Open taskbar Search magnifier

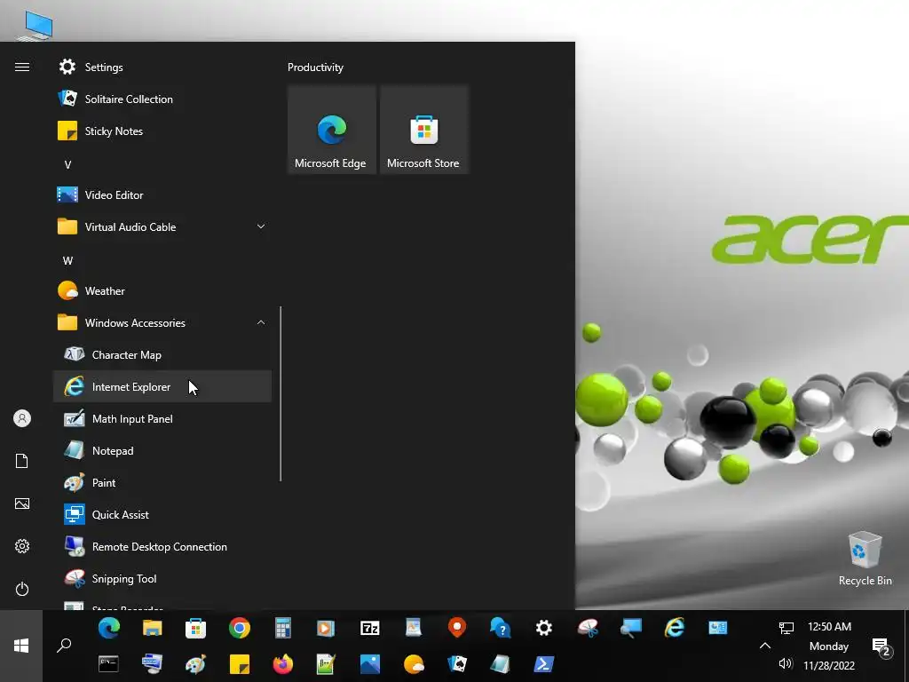point(64,646)
